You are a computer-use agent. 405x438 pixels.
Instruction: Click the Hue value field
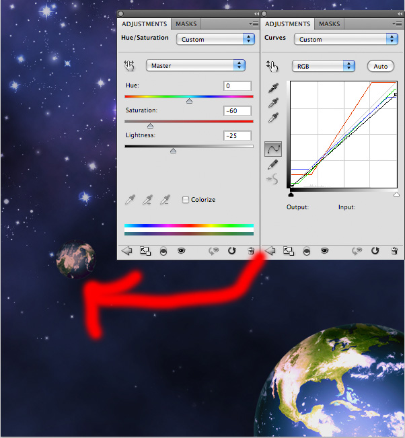(x=237, y=85)
